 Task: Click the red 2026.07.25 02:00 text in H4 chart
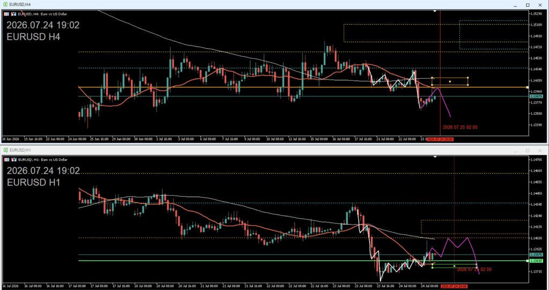[x=459, y=127]
